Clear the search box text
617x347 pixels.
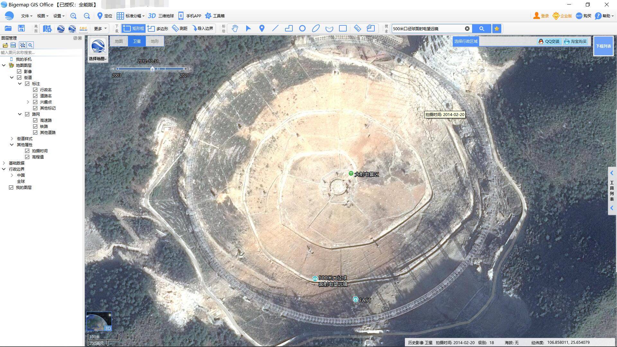point(467,29)
